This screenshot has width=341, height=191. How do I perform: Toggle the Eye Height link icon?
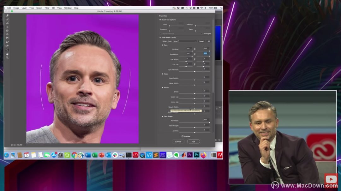click(x=194, y=54)
